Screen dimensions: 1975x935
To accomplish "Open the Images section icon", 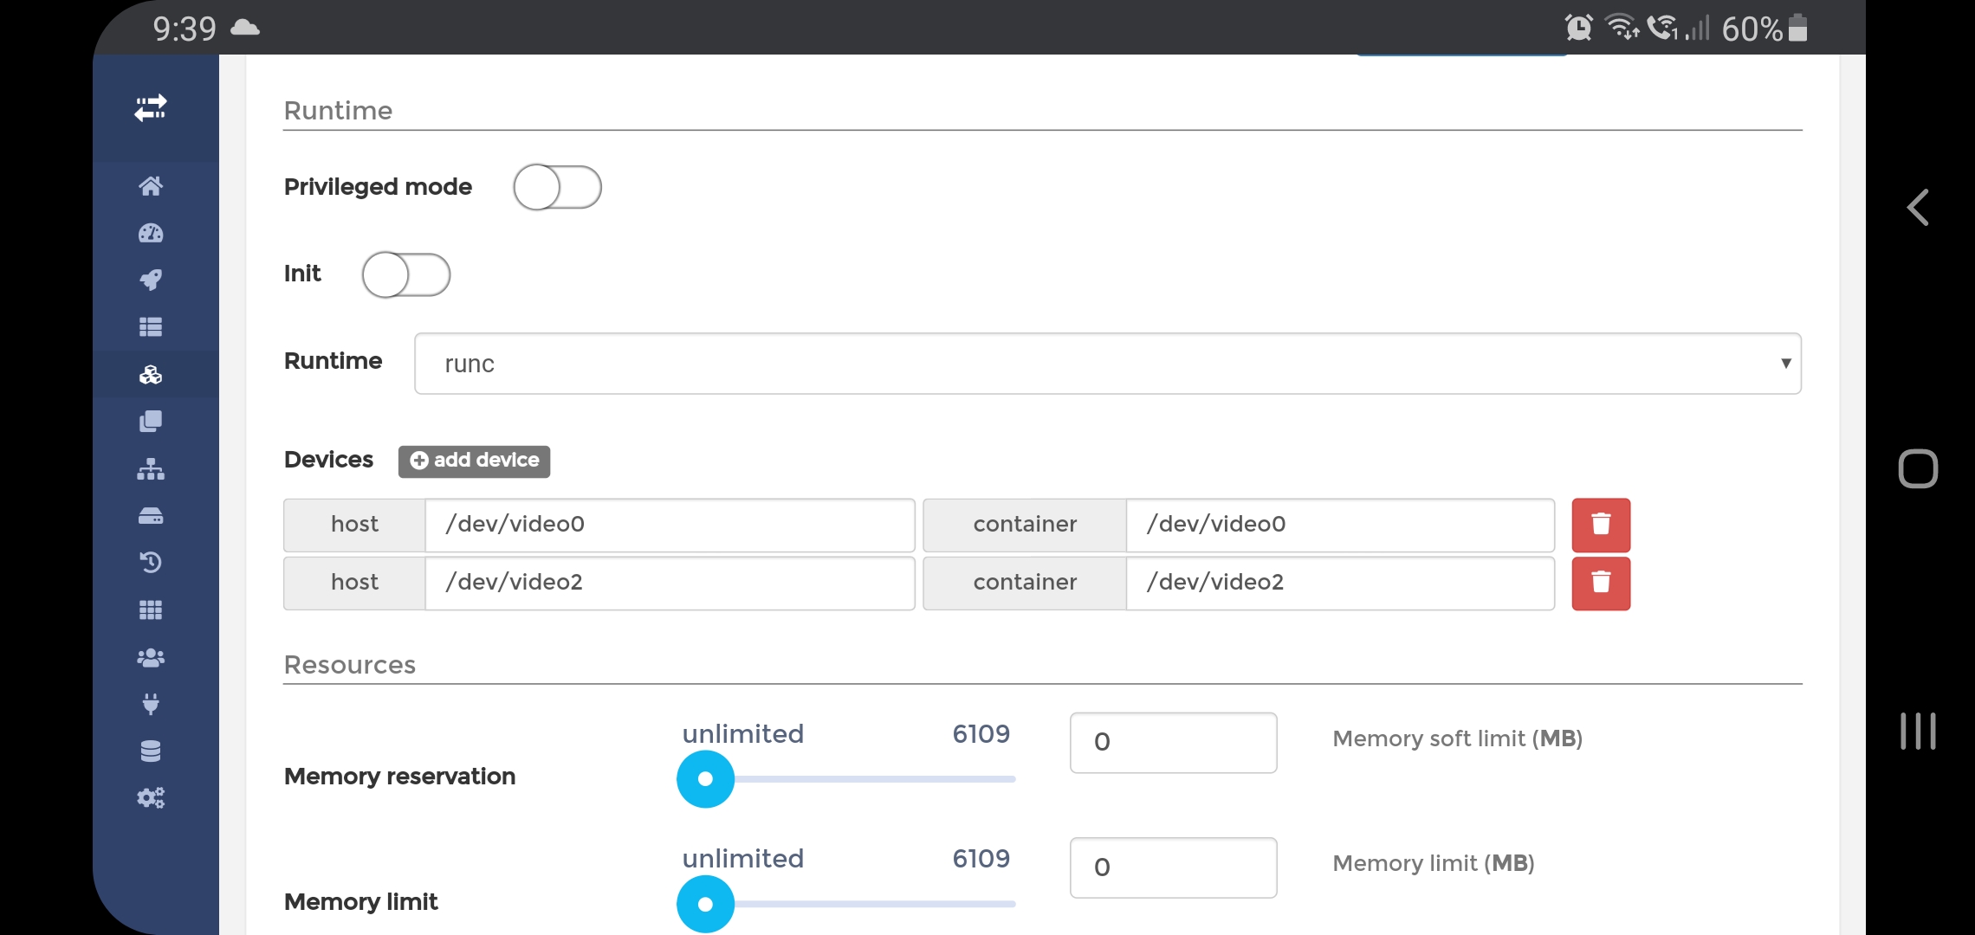I will 152,422.
